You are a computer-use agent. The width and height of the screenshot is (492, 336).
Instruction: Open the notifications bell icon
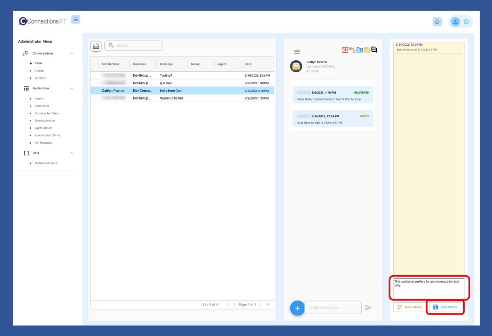point(437,22)
